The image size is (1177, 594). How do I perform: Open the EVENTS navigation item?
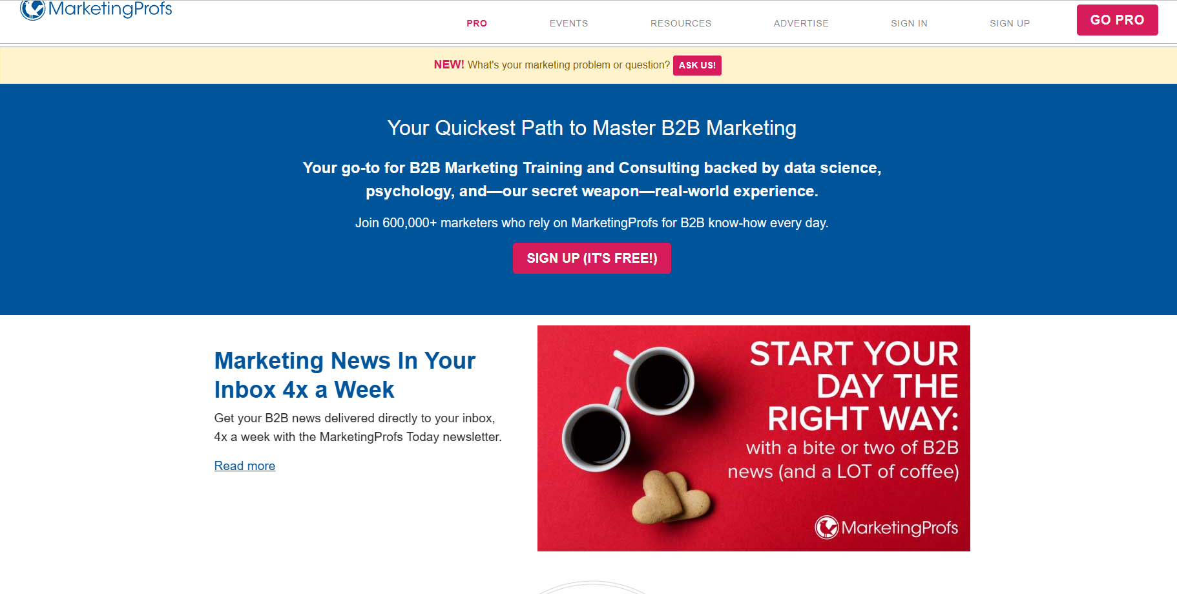[568, 23]
